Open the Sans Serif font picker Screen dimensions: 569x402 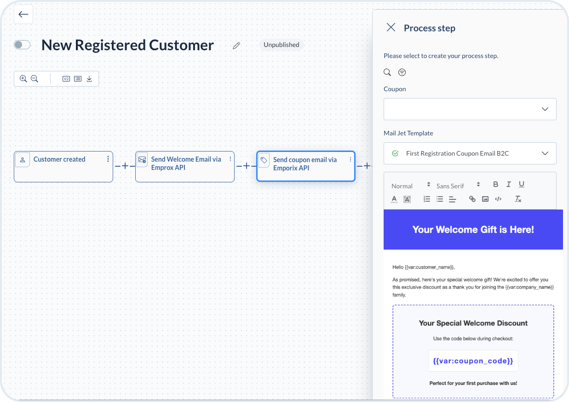click(458, 186)
